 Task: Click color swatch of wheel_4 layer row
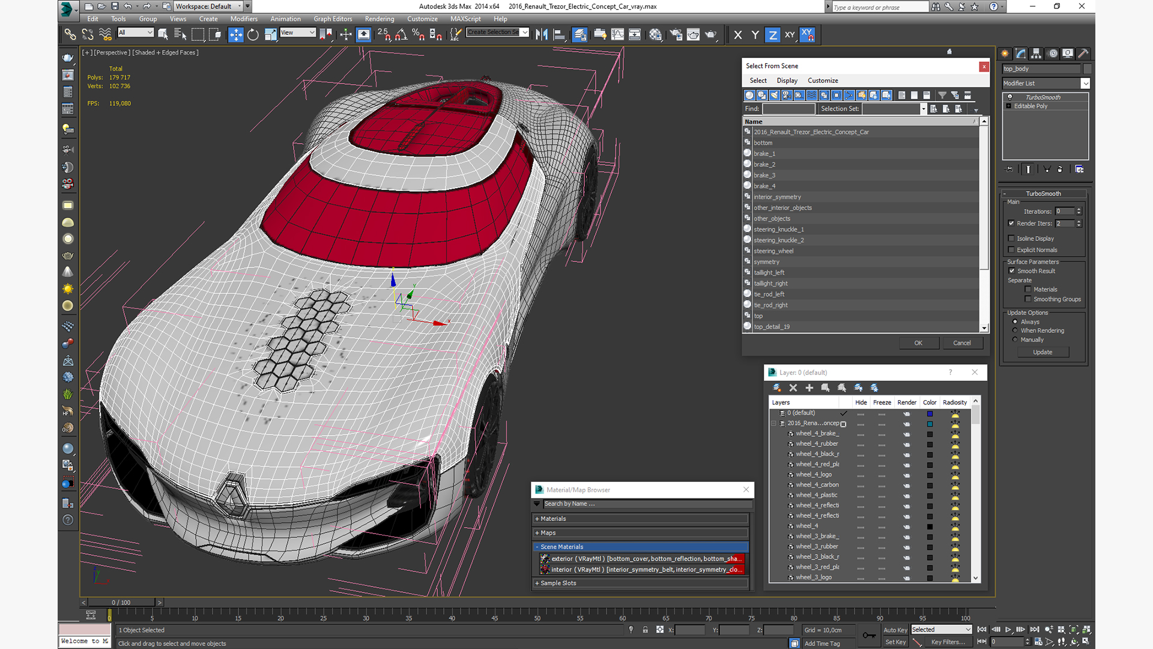[x=930, y=527]
